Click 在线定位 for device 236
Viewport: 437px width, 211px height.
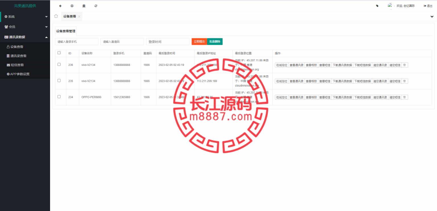tap(282, 65)
